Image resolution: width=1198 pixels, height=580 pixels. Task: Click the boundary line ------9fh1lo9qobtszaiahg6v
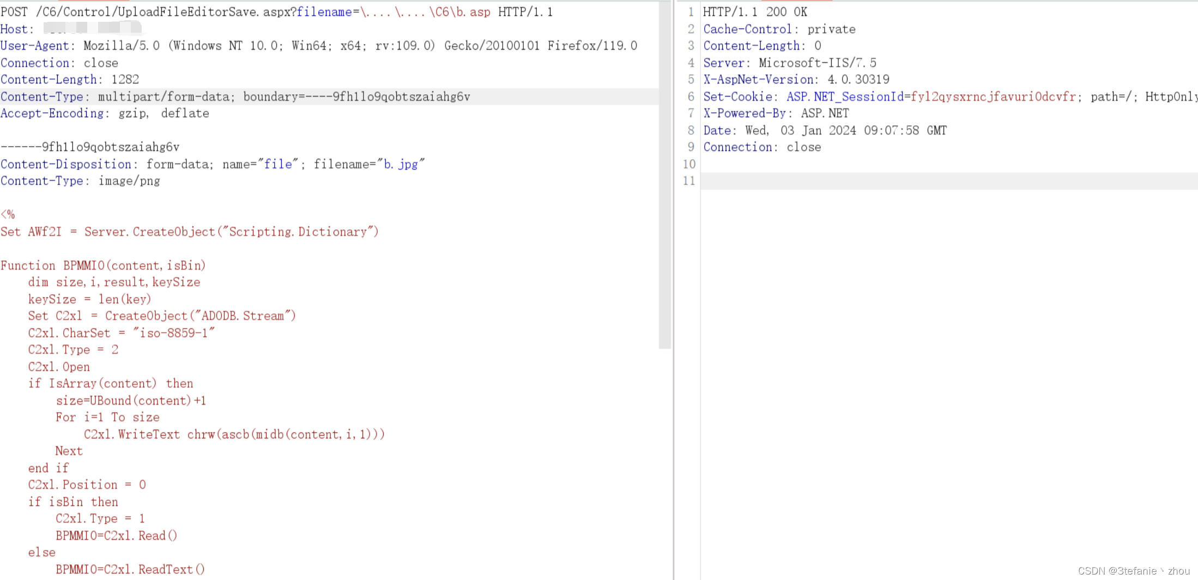[x=90, y=147]
